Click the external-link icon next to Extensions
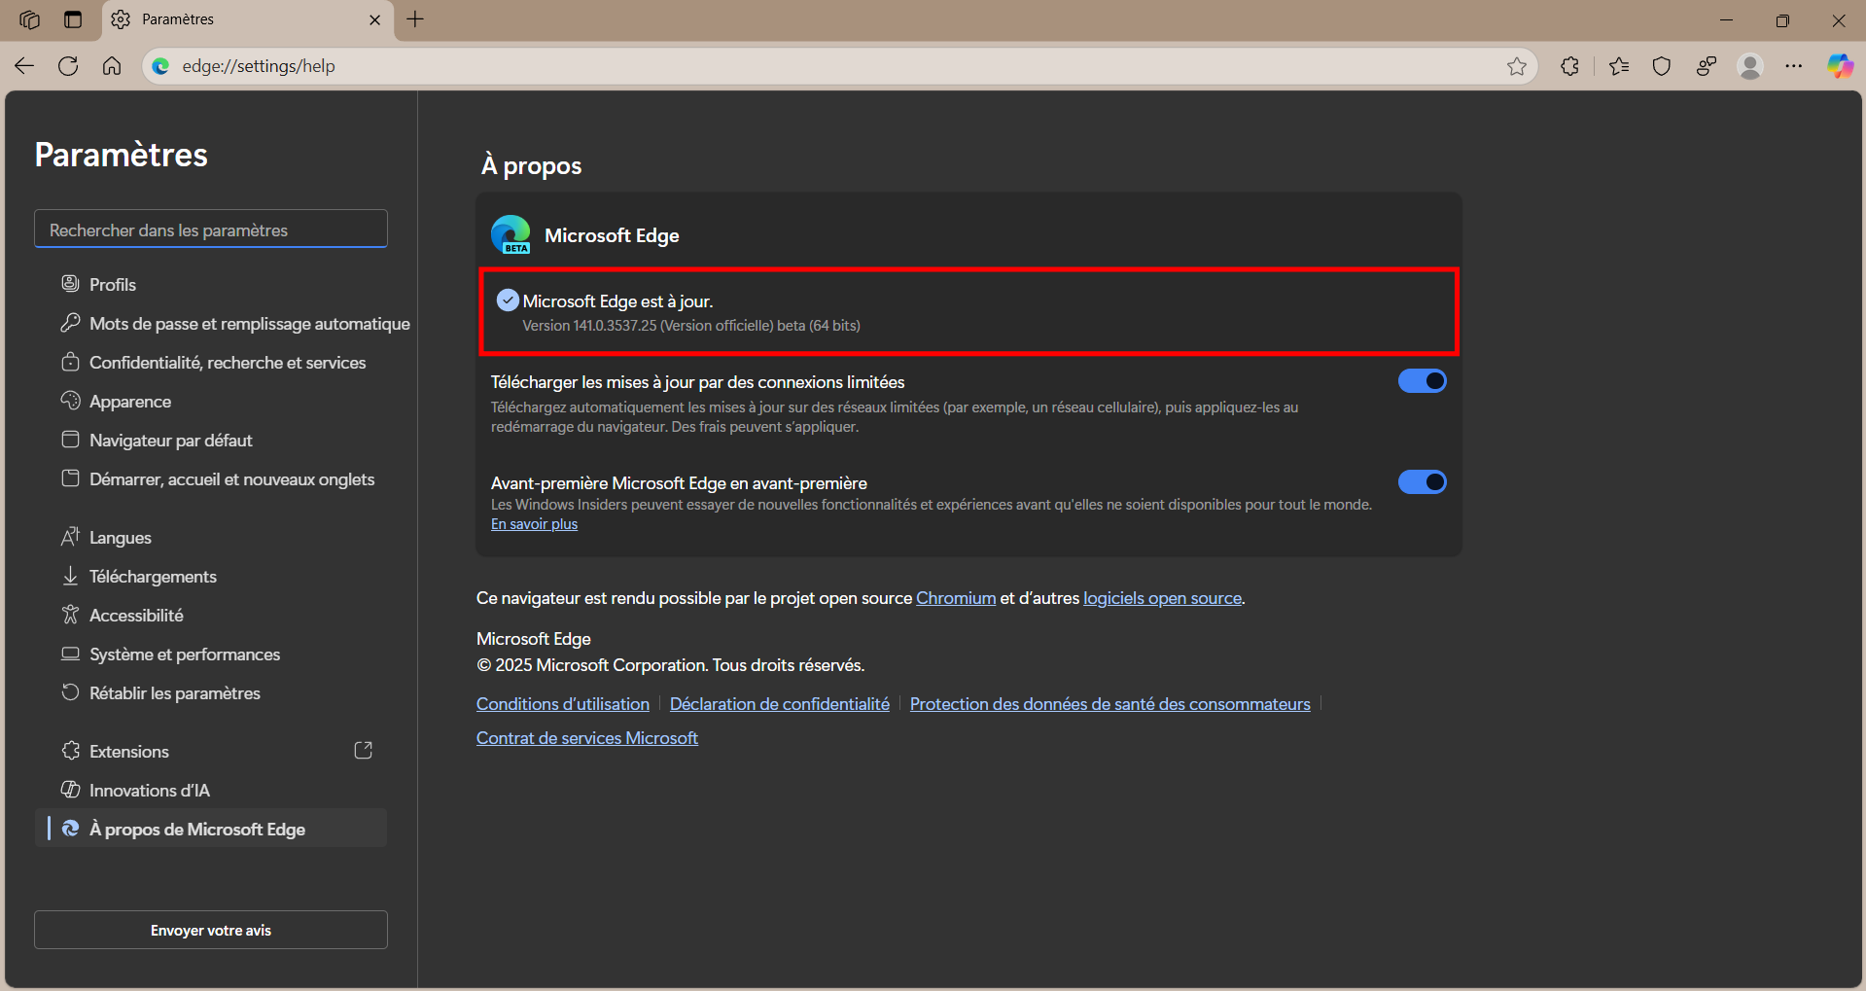1866x991 pixels. pyautogui.click(x=363, y=750)
